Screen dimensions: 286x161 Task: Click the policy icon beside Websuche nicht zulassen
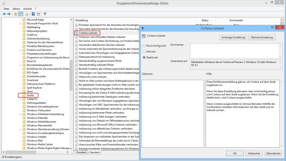pyautogui.click(x=77, y=77)
